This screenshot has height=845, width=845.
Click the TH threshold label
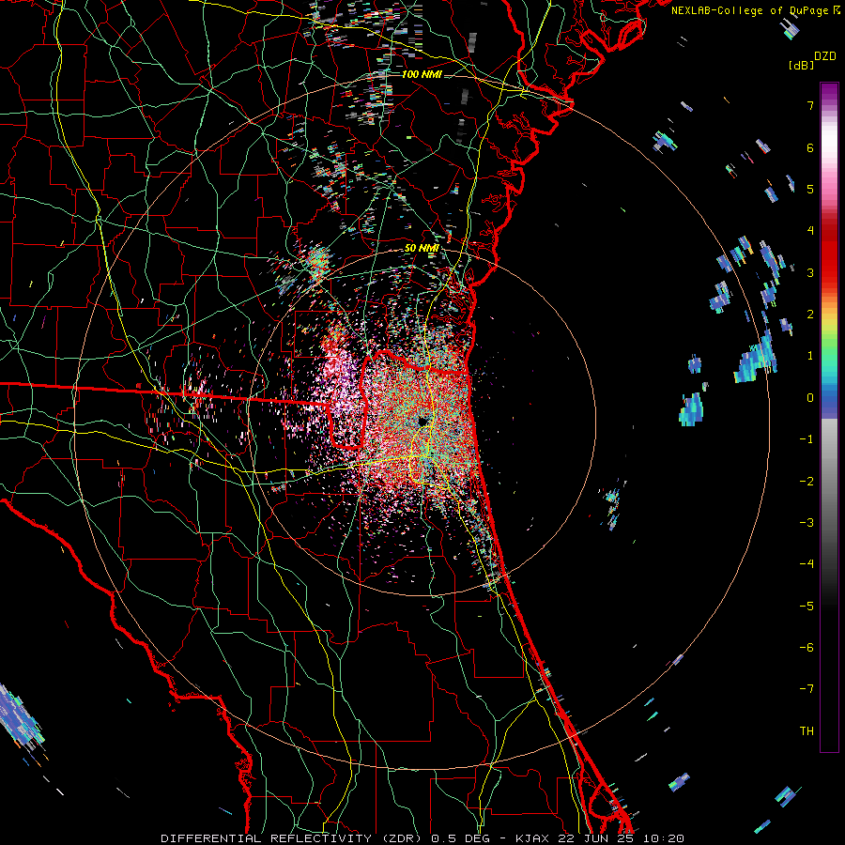tap(807, 731)
